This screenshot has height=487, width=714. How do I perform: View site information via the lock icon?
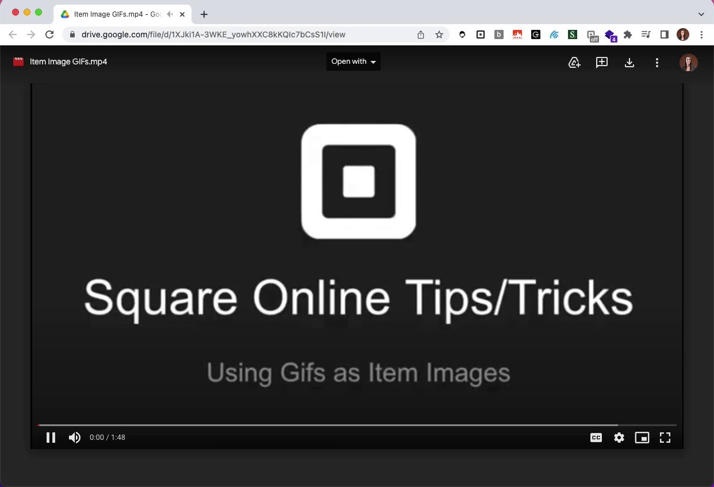pyautogui.click(x=72, y=34)
